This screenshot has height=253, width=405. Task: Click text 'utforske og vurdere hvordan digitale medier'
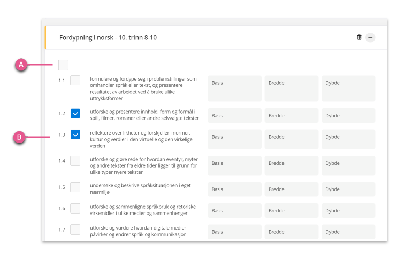click(x=138, y=228)
